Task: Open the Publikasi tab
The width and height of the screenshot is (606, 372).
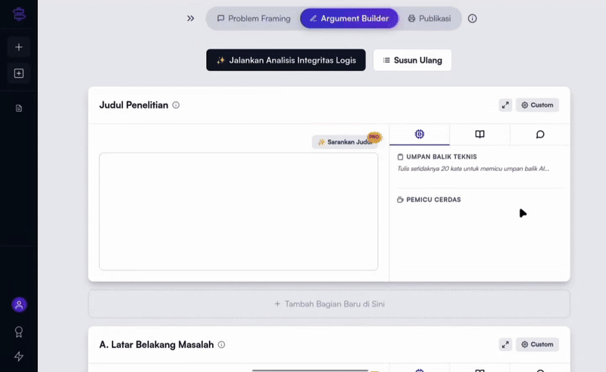Action: [x=429, y=19]
